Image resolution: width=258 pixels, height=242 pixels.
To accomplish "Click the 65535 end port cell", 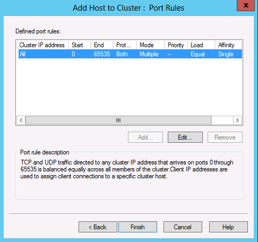I will click(x=102, y=54).
